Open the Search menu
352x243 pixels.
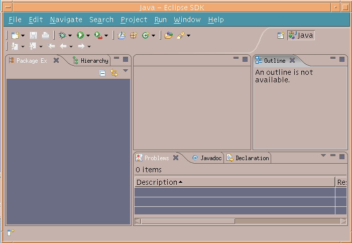coord(101,20)
